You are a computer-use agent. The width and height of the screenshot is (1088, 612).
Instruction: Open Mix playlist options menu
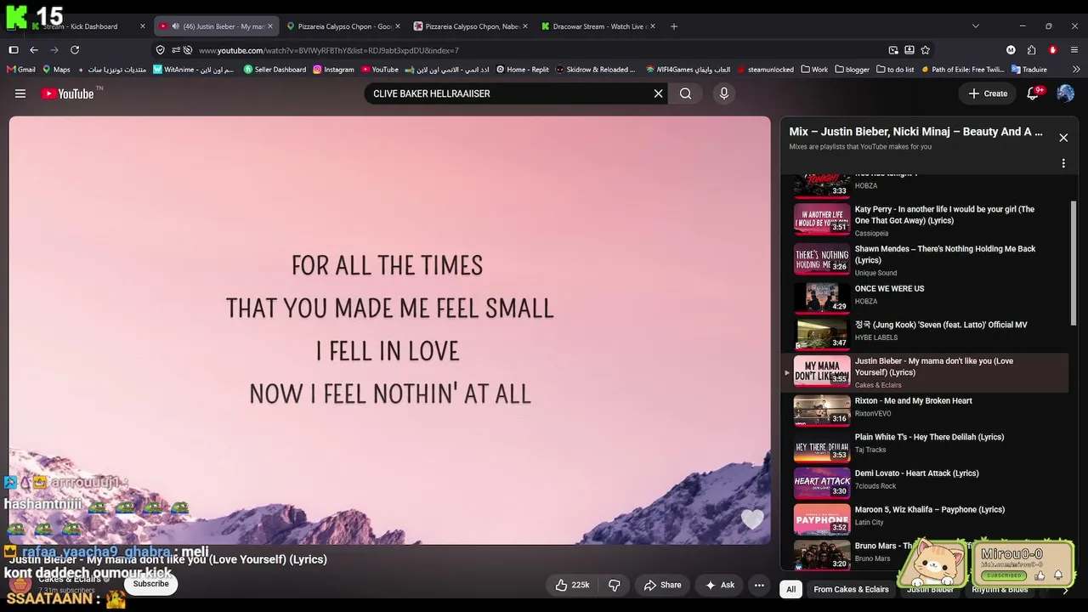coord(1063,163)
